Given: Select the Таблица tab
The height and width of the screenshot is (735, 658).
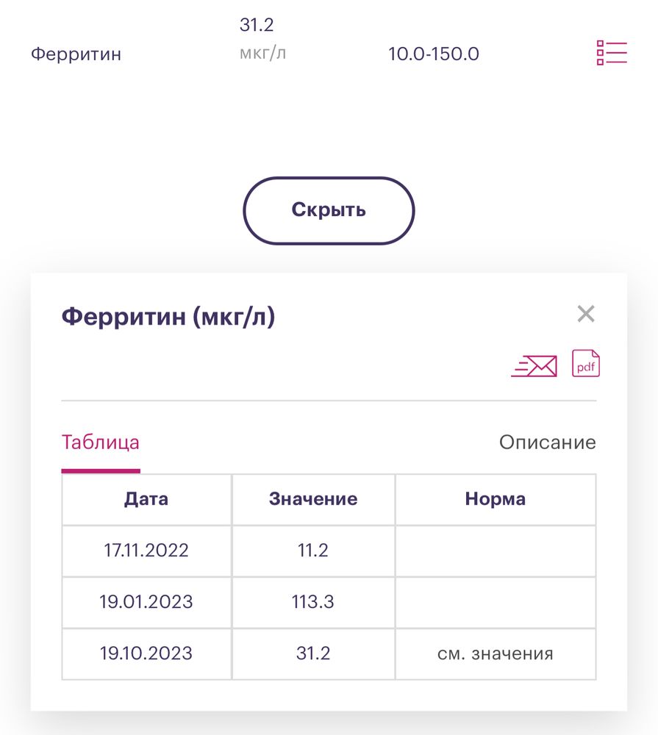Looking at the screenshot, I should (x=101, y=442).
